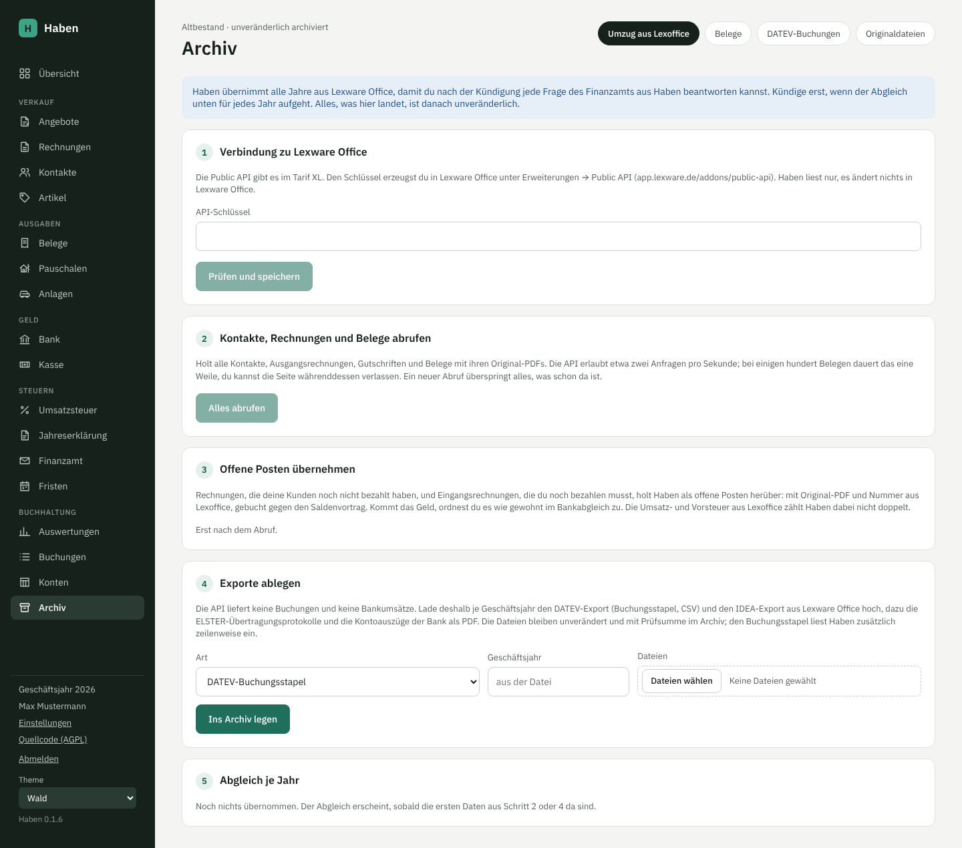Click the green Haben logo icon

(28, 28)
